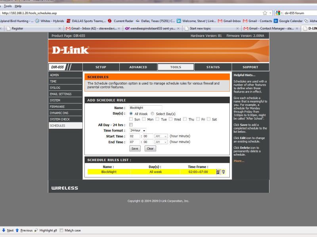Select the All Week radio button
Viewport: 317px width, 237px height.
[x=131, y=114]
